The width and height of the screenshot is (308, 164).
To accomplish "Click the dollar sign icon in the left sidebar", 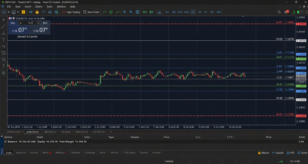I will [4, 73].
